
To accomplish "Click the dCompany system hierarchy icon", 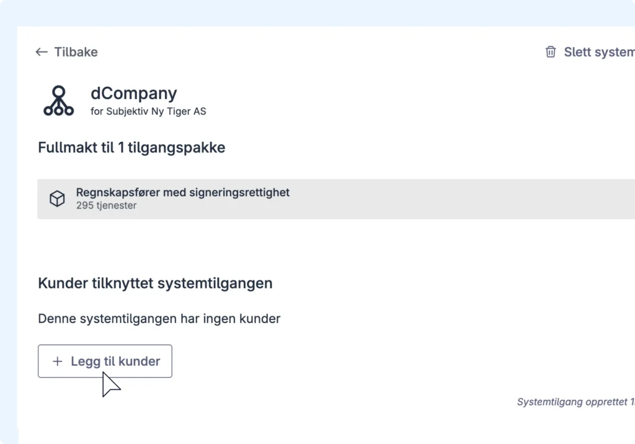I will coord(59,100).
